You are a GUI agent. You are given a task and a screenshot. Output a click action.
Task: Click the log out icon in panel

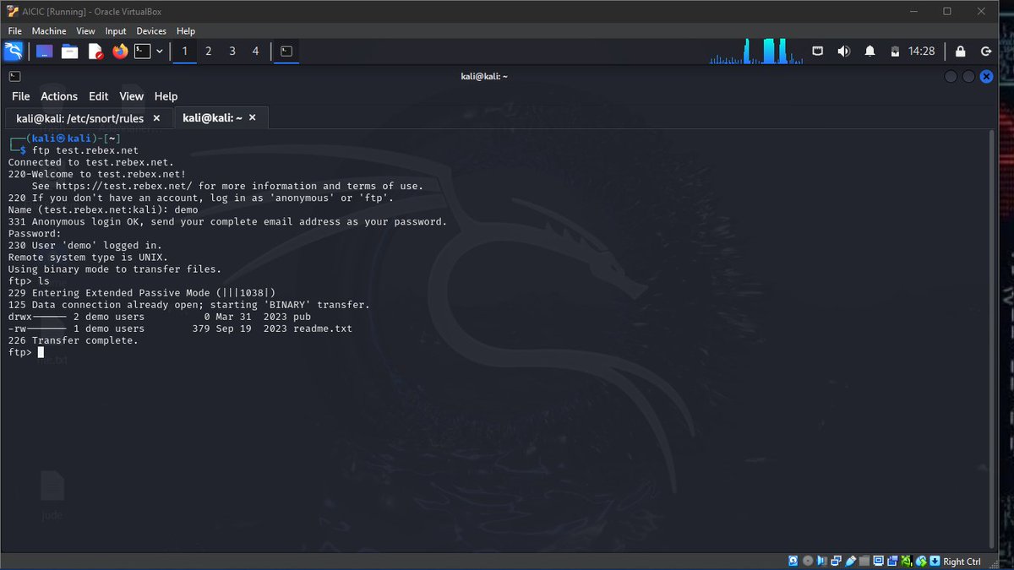coord(985,52)
